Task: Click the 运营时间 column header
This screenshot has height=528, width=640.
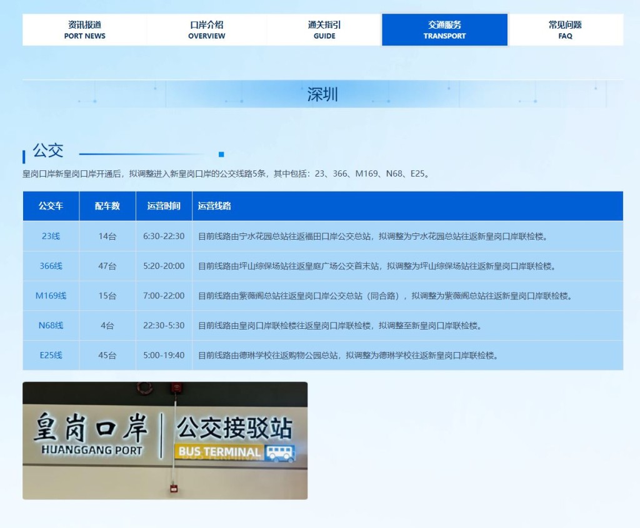Action: 164,206
